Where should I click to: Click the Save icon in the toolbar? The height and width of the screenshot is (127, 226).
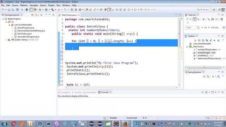(x=9, y=10)
